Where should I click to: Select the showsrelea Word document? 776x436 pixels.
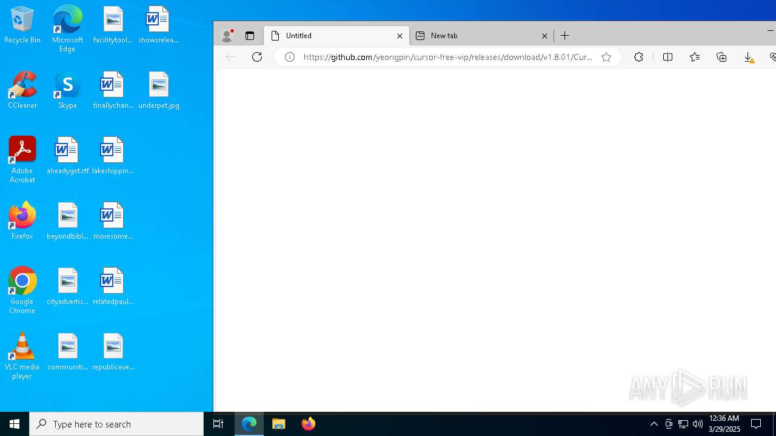(158, 25)
